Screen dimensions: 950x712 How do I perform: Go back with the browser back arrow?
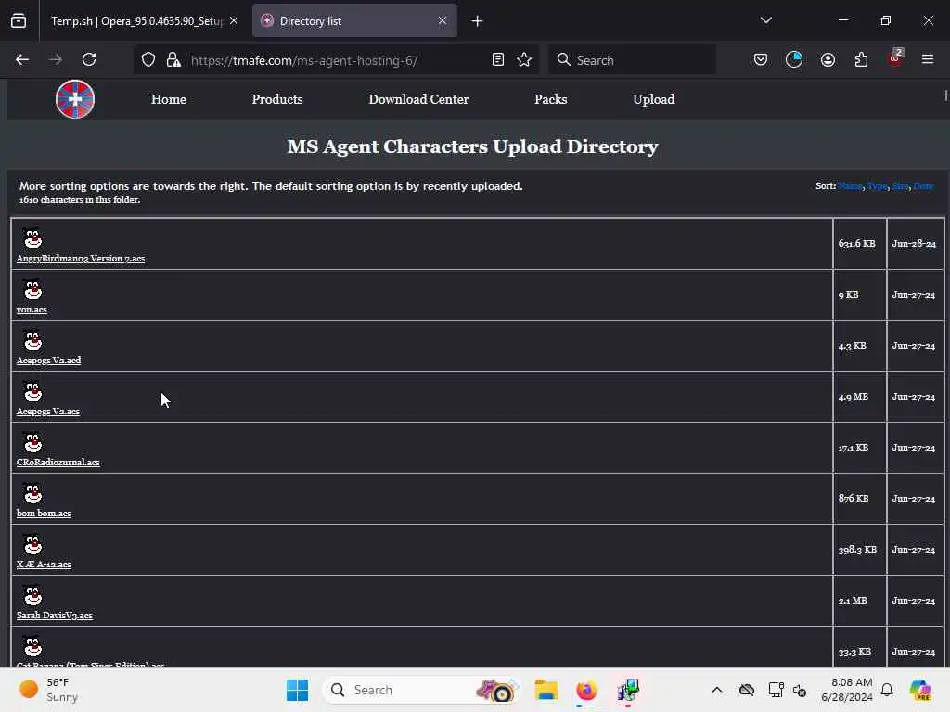[x=22, y=59]
